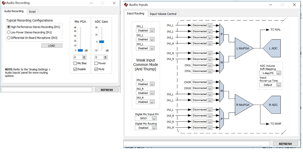Close the Audio Recording window
Image resolution: width=303 pixels, height=153 pixels.
click(x=114, y=3)
